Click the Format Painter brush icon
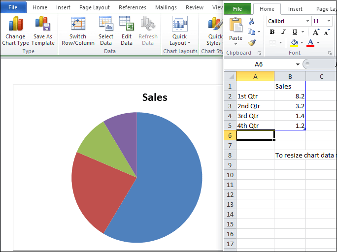 coord(252,43)
